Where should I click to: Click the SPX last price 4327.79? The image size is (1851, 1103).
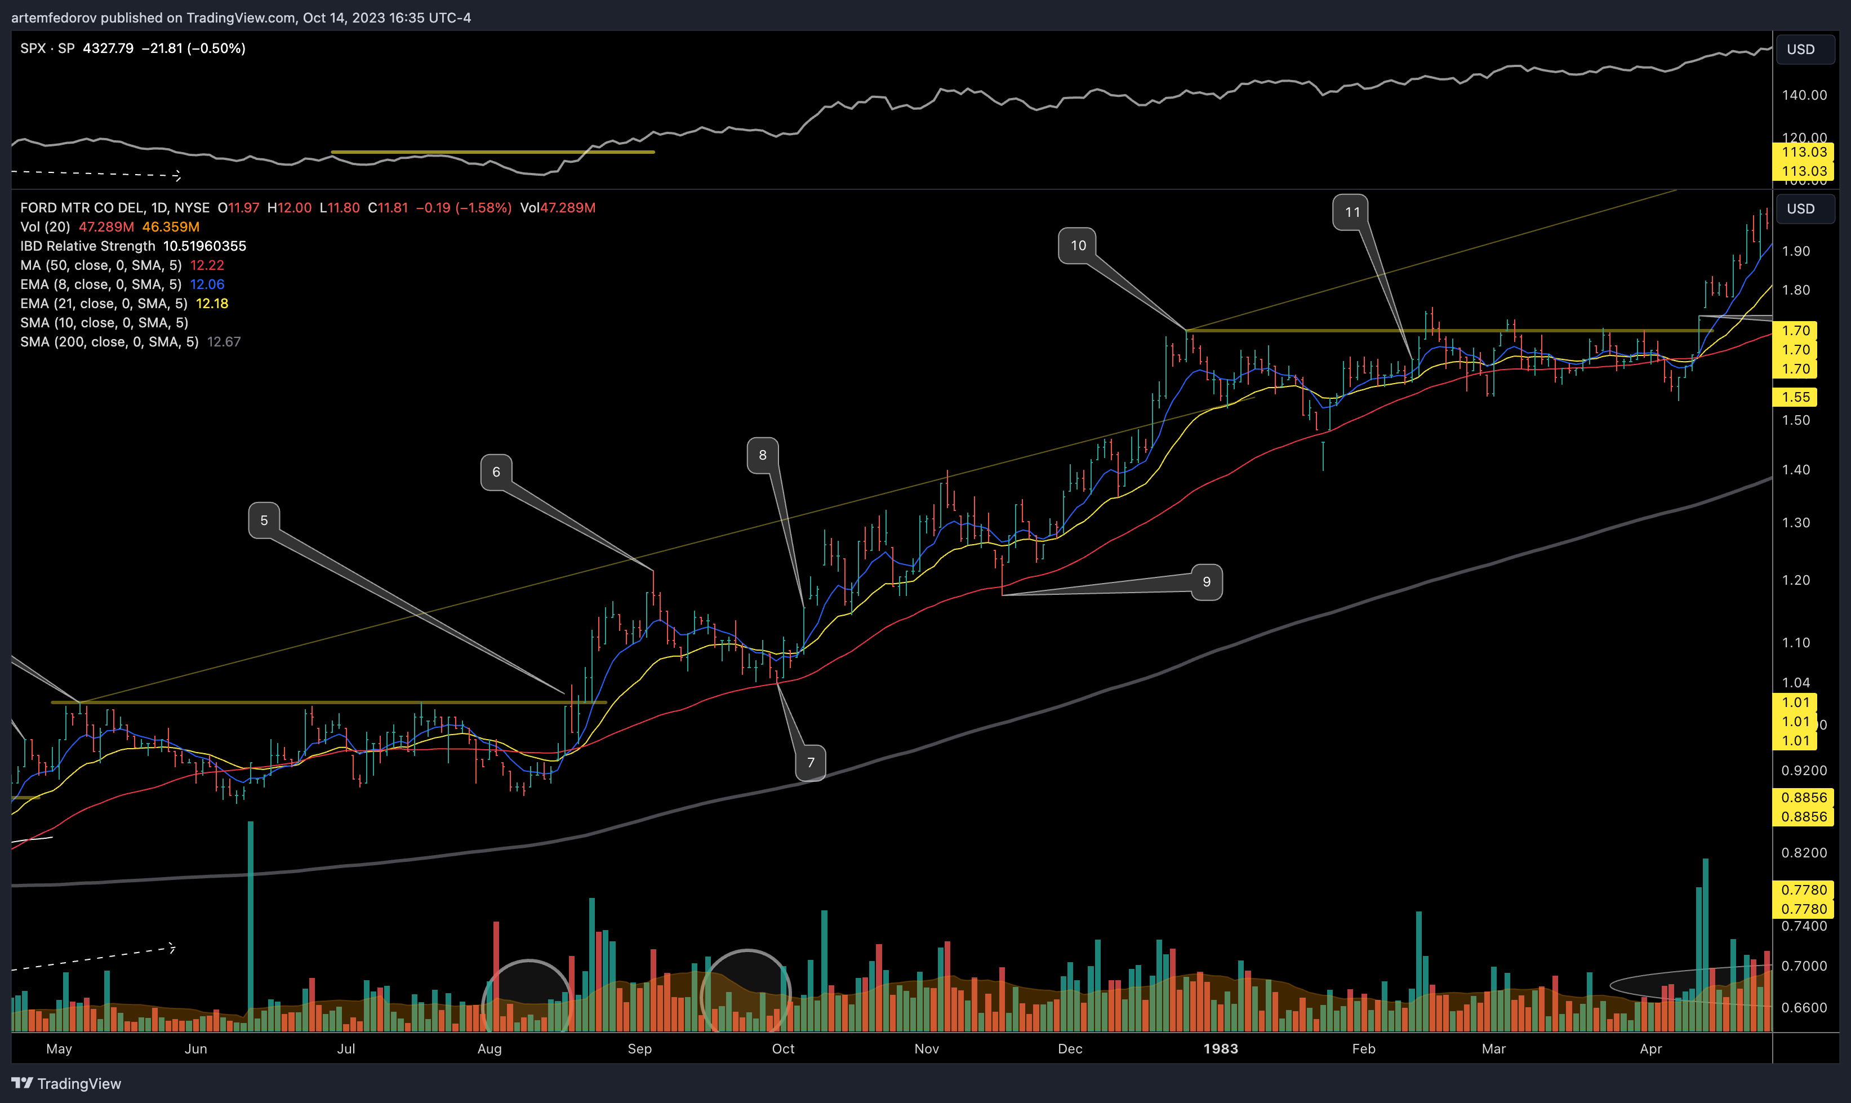[x=109, y=48]
